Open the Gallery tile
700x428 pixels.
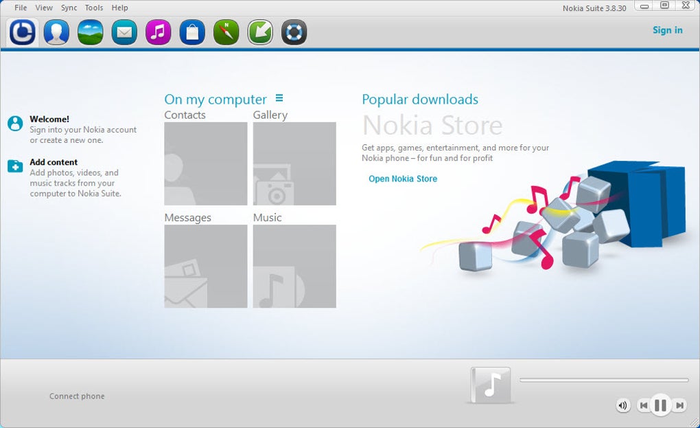[x=294, y=164]
